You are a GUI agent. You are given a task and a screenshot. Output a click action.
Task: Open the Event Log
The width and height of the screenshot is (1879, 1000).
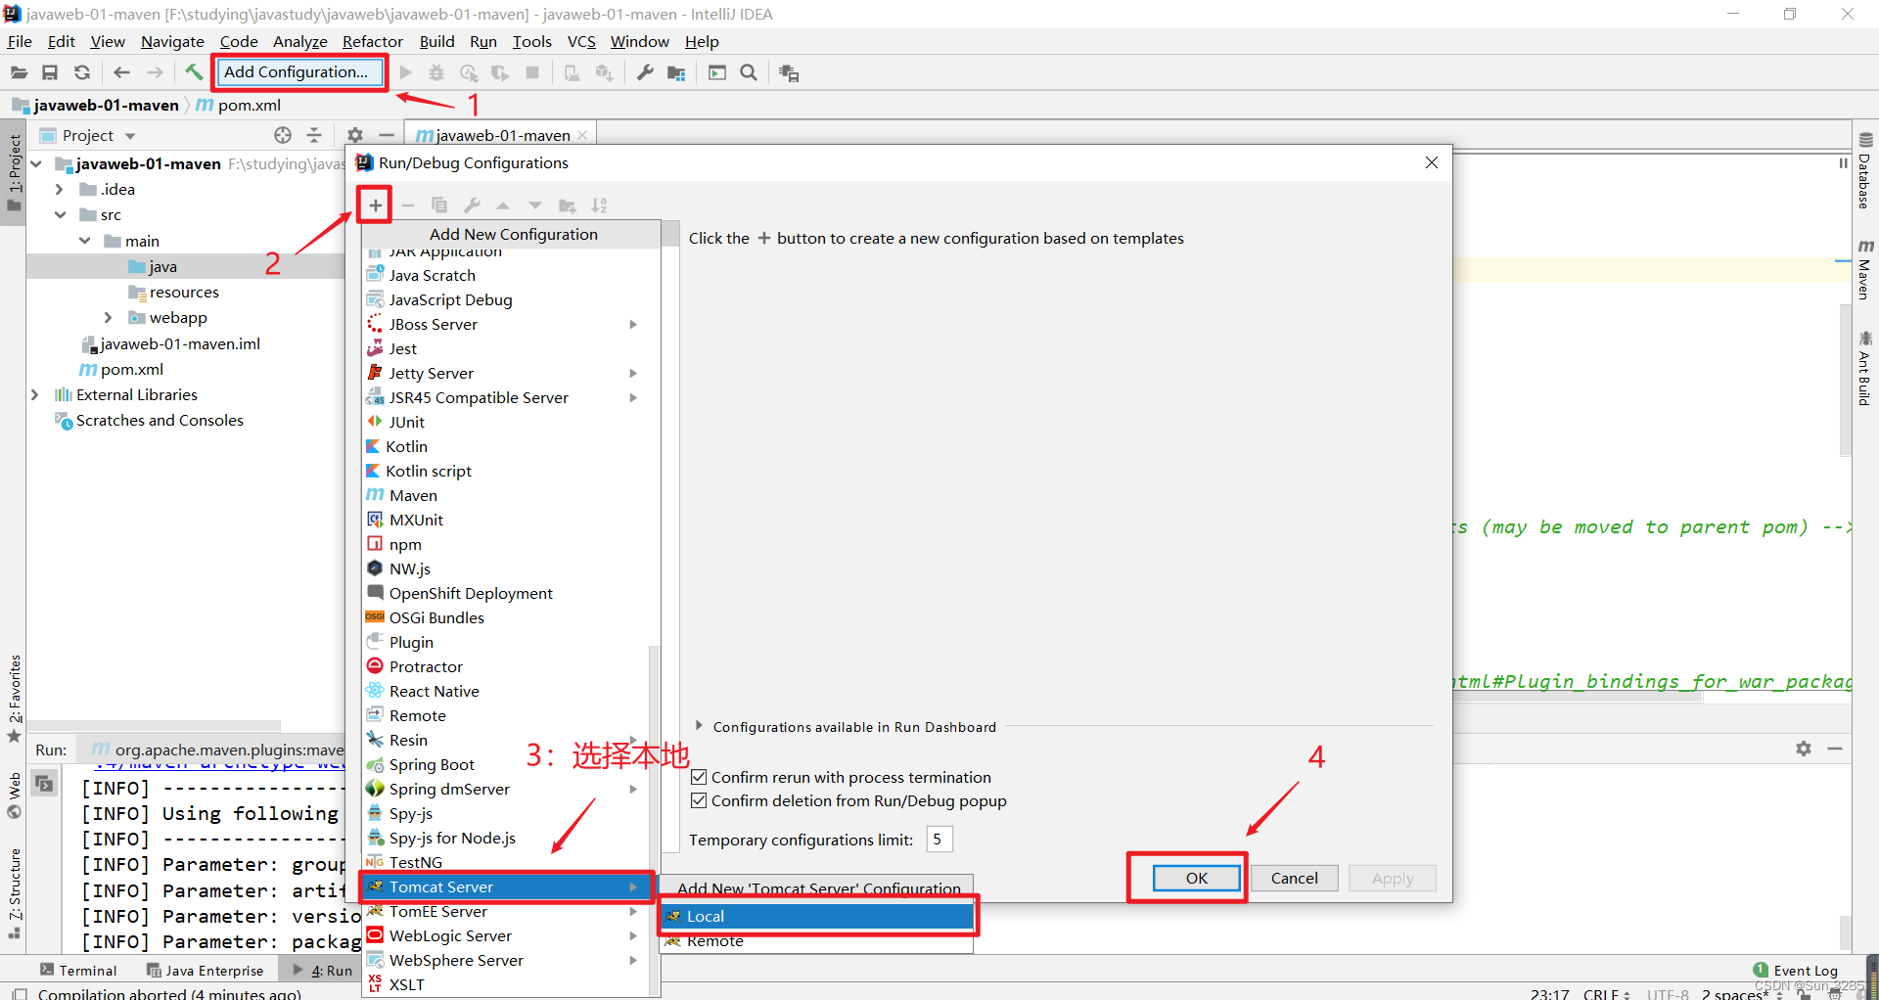[1796, 971]
